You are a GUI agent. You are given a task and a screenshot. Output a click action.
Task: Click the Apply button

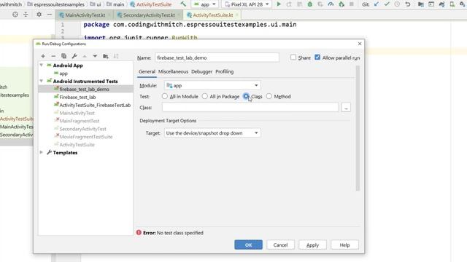(312, 245)
